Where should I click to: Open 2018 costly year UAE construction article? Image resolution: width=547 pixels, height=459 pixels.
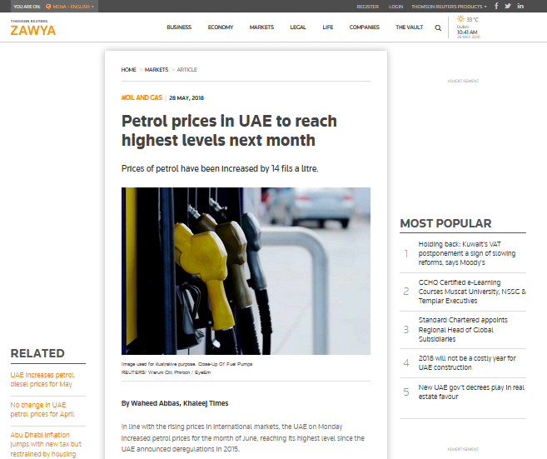pyautogui.click(x=467, y=362)
